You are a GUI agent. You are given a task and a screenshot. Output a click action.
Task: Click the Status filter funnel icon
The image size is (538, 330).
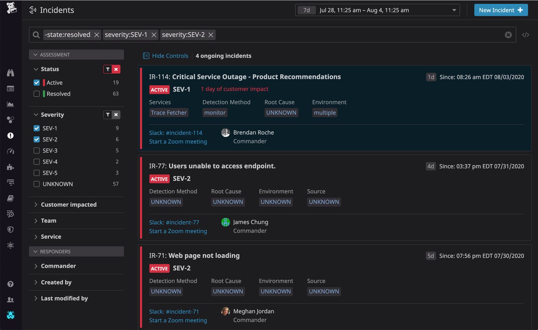coord(108,69)
